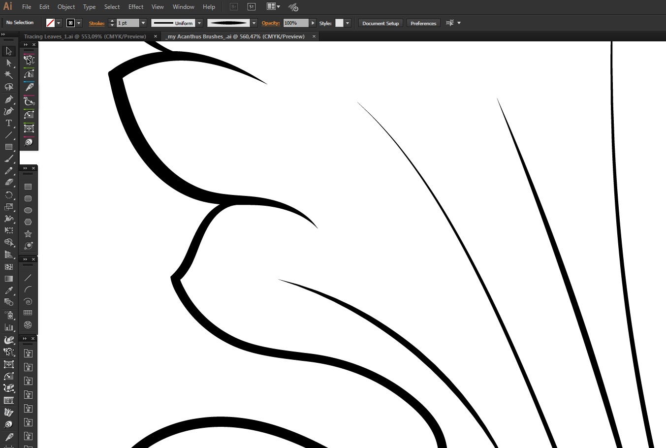Screen dimensions: 666x448
Task: Click the Fill color swatch
Action: 50,23
